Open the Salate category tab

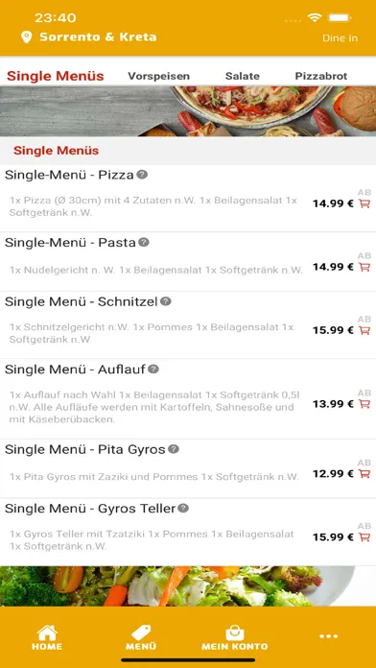pyautogui.click(x=243, y=76)
